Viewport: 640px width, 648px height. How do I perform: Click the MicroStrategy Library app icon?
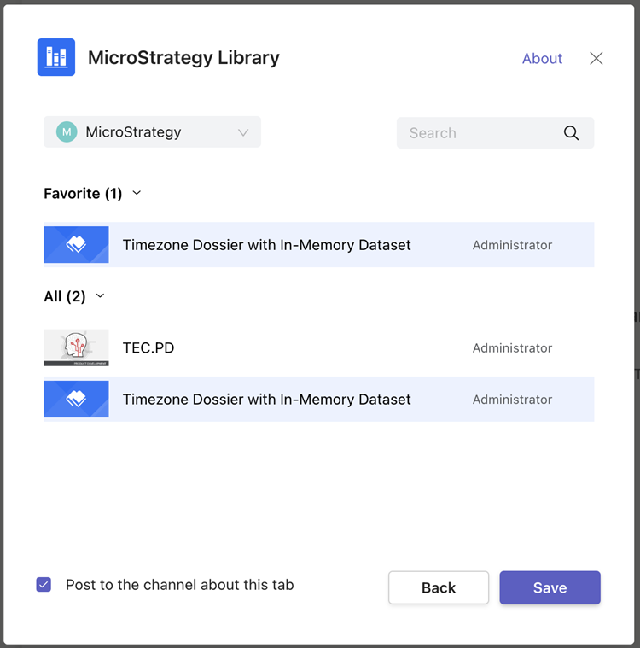click(x=56, y=57)
